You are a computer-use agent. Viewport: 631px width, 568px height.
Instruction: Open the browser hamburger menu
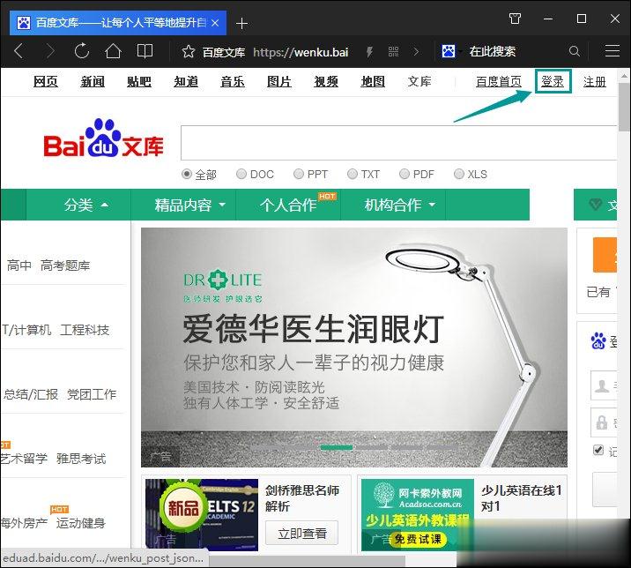coord(612,51)
